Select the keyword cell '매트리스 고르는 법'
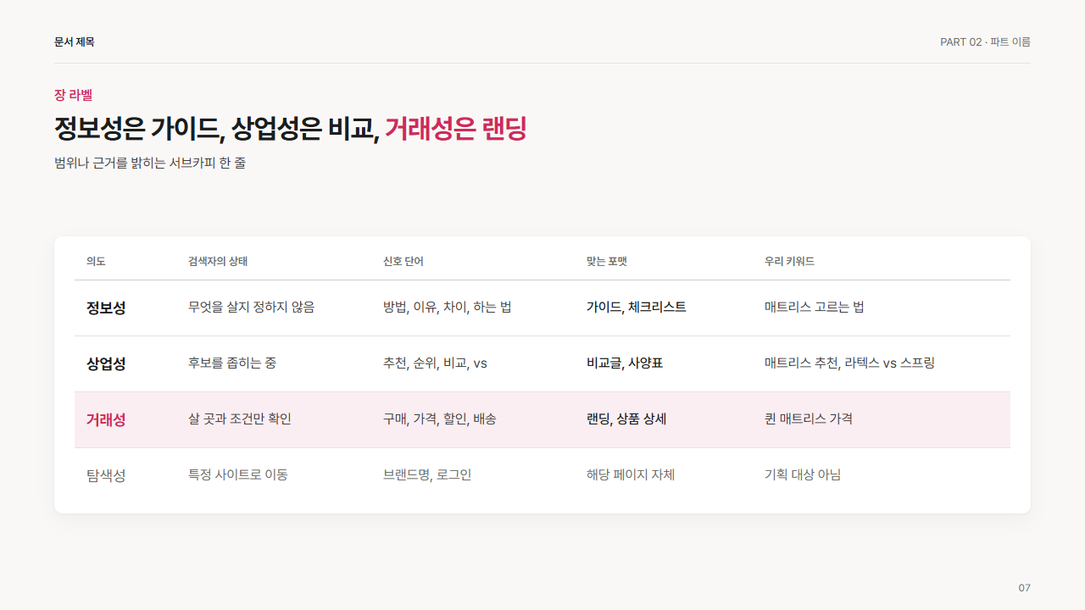1085x610 pixels. (x=815, y=308)
